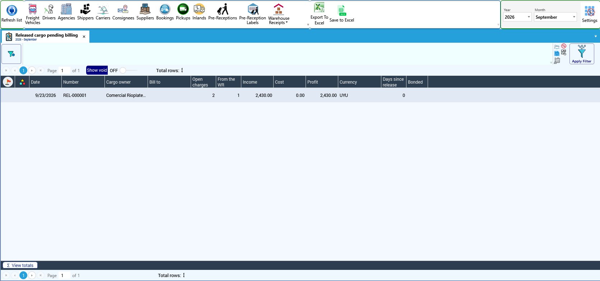Open the Drivers section
The width and height of the screenshot is (600, 281).
49,12
